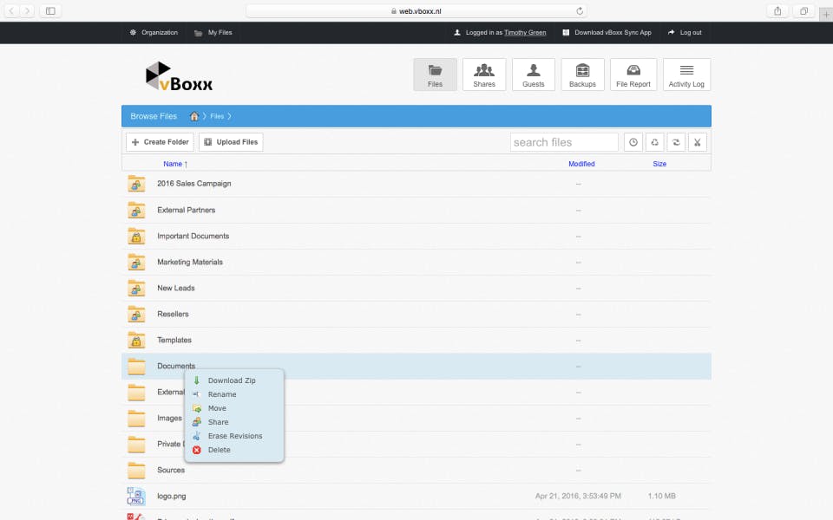Image resolution: width=833 pixels, height=520 pixels.
Task: Click the scissors cut icon near search
Action: point(698,142)
